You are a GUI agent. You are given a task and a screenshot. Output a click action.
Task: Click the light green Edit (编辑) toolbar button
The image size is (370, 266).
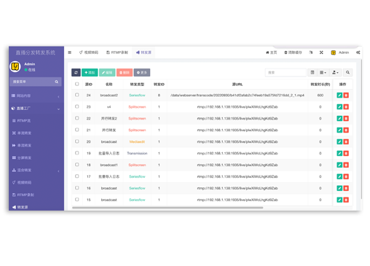pos(107,72)
